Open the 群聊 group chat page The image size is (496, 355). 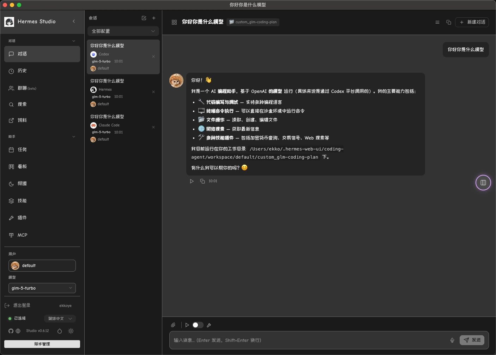click(x=42, y=88)
